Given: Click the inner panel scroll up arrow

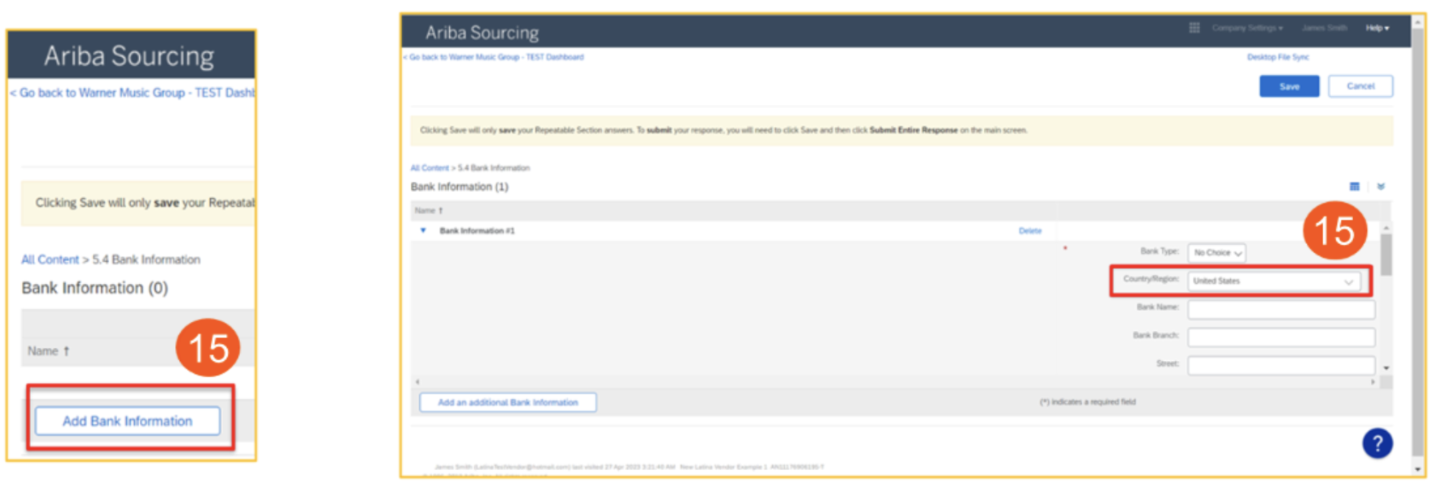Looking at the screenshot, I should pos(1386,228).
